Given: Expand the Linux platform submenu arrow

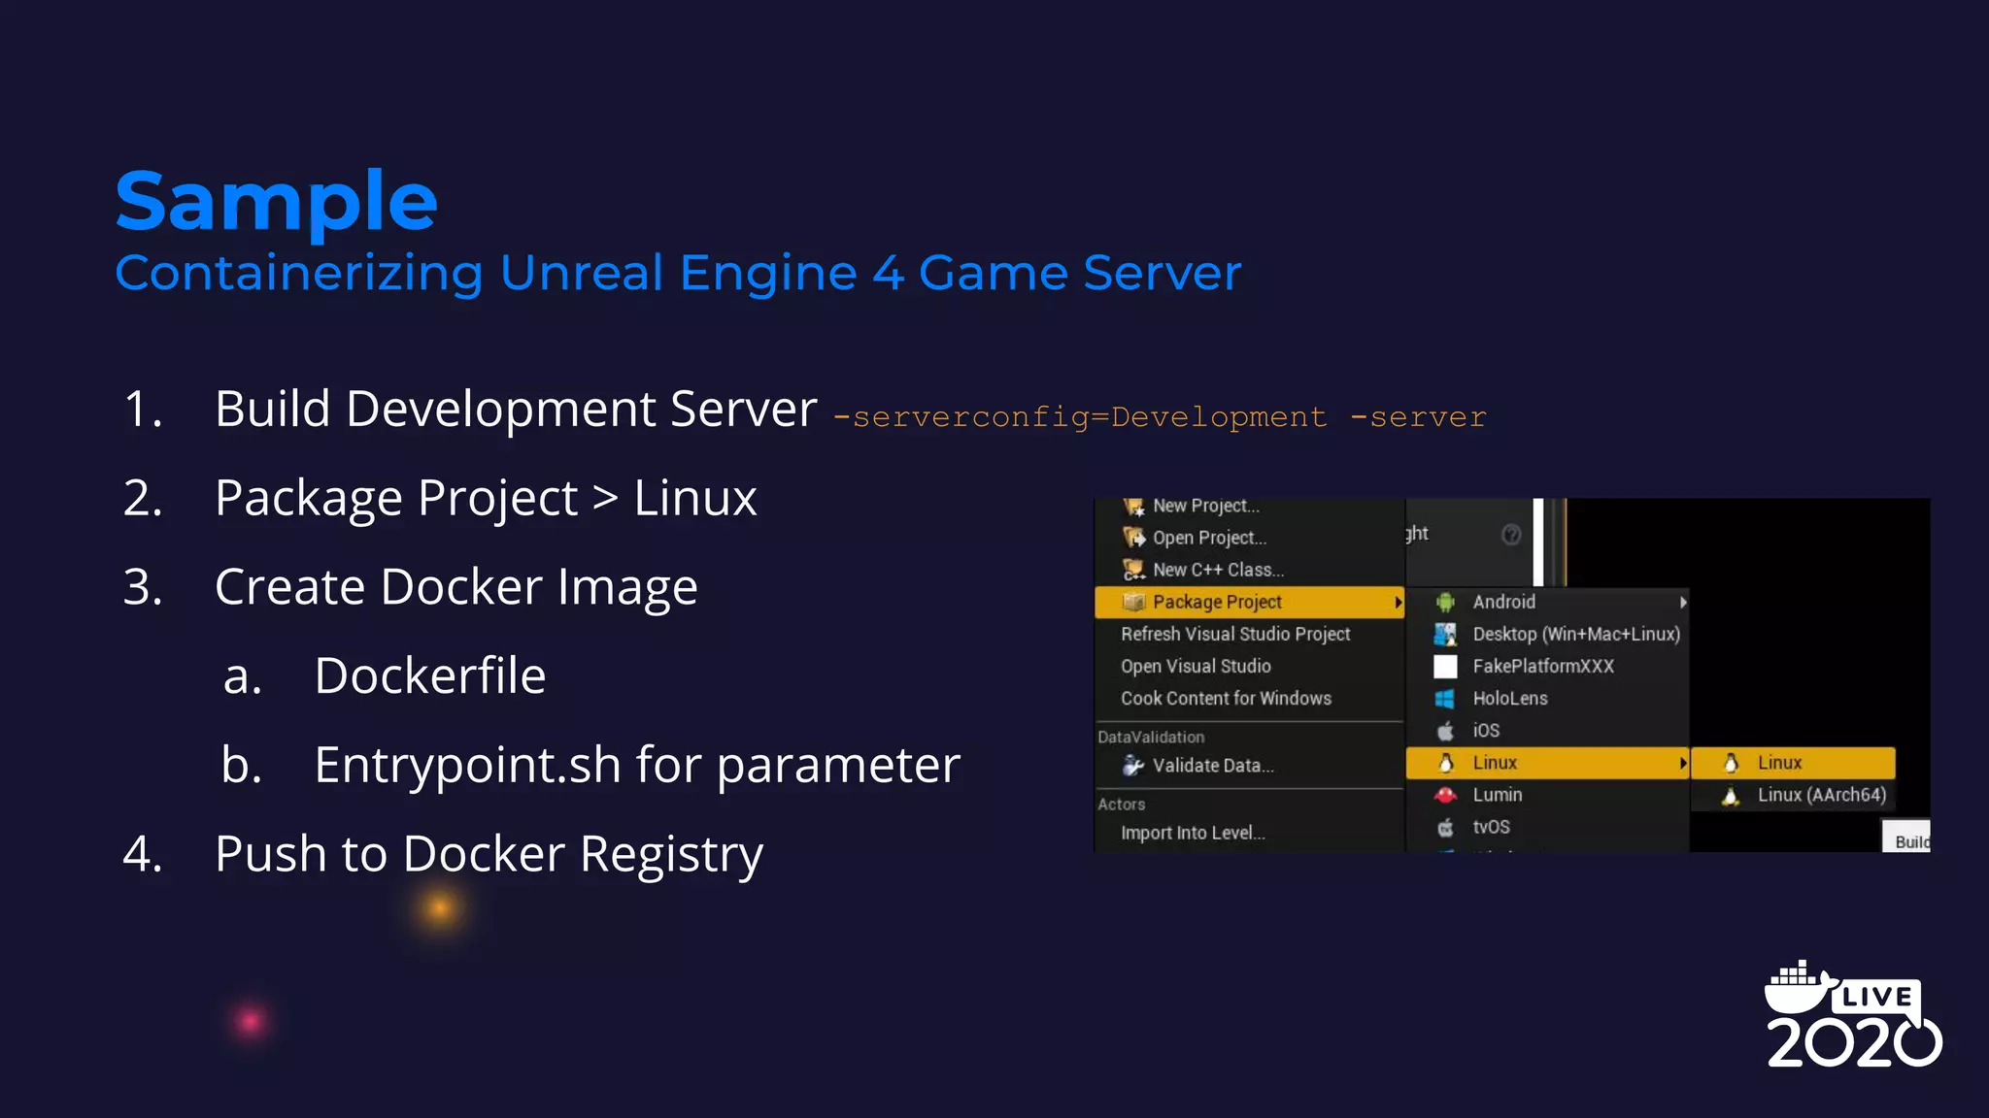Looking at the screenshot, I should [x=1683, y=763].
